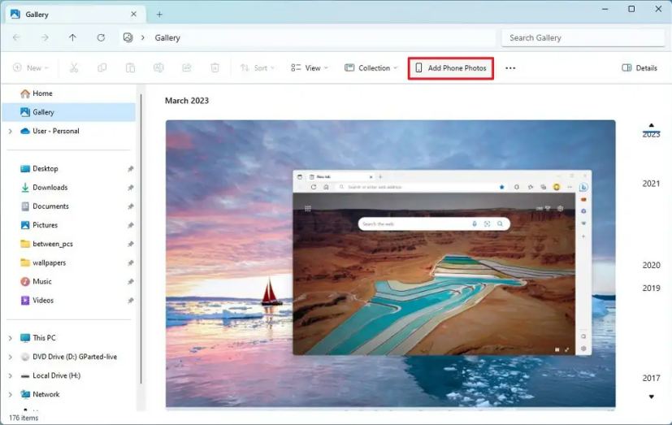Viewport: 672px width, 425px height.
Task: Click the pin icon next to Music
Action: (130, 282)
